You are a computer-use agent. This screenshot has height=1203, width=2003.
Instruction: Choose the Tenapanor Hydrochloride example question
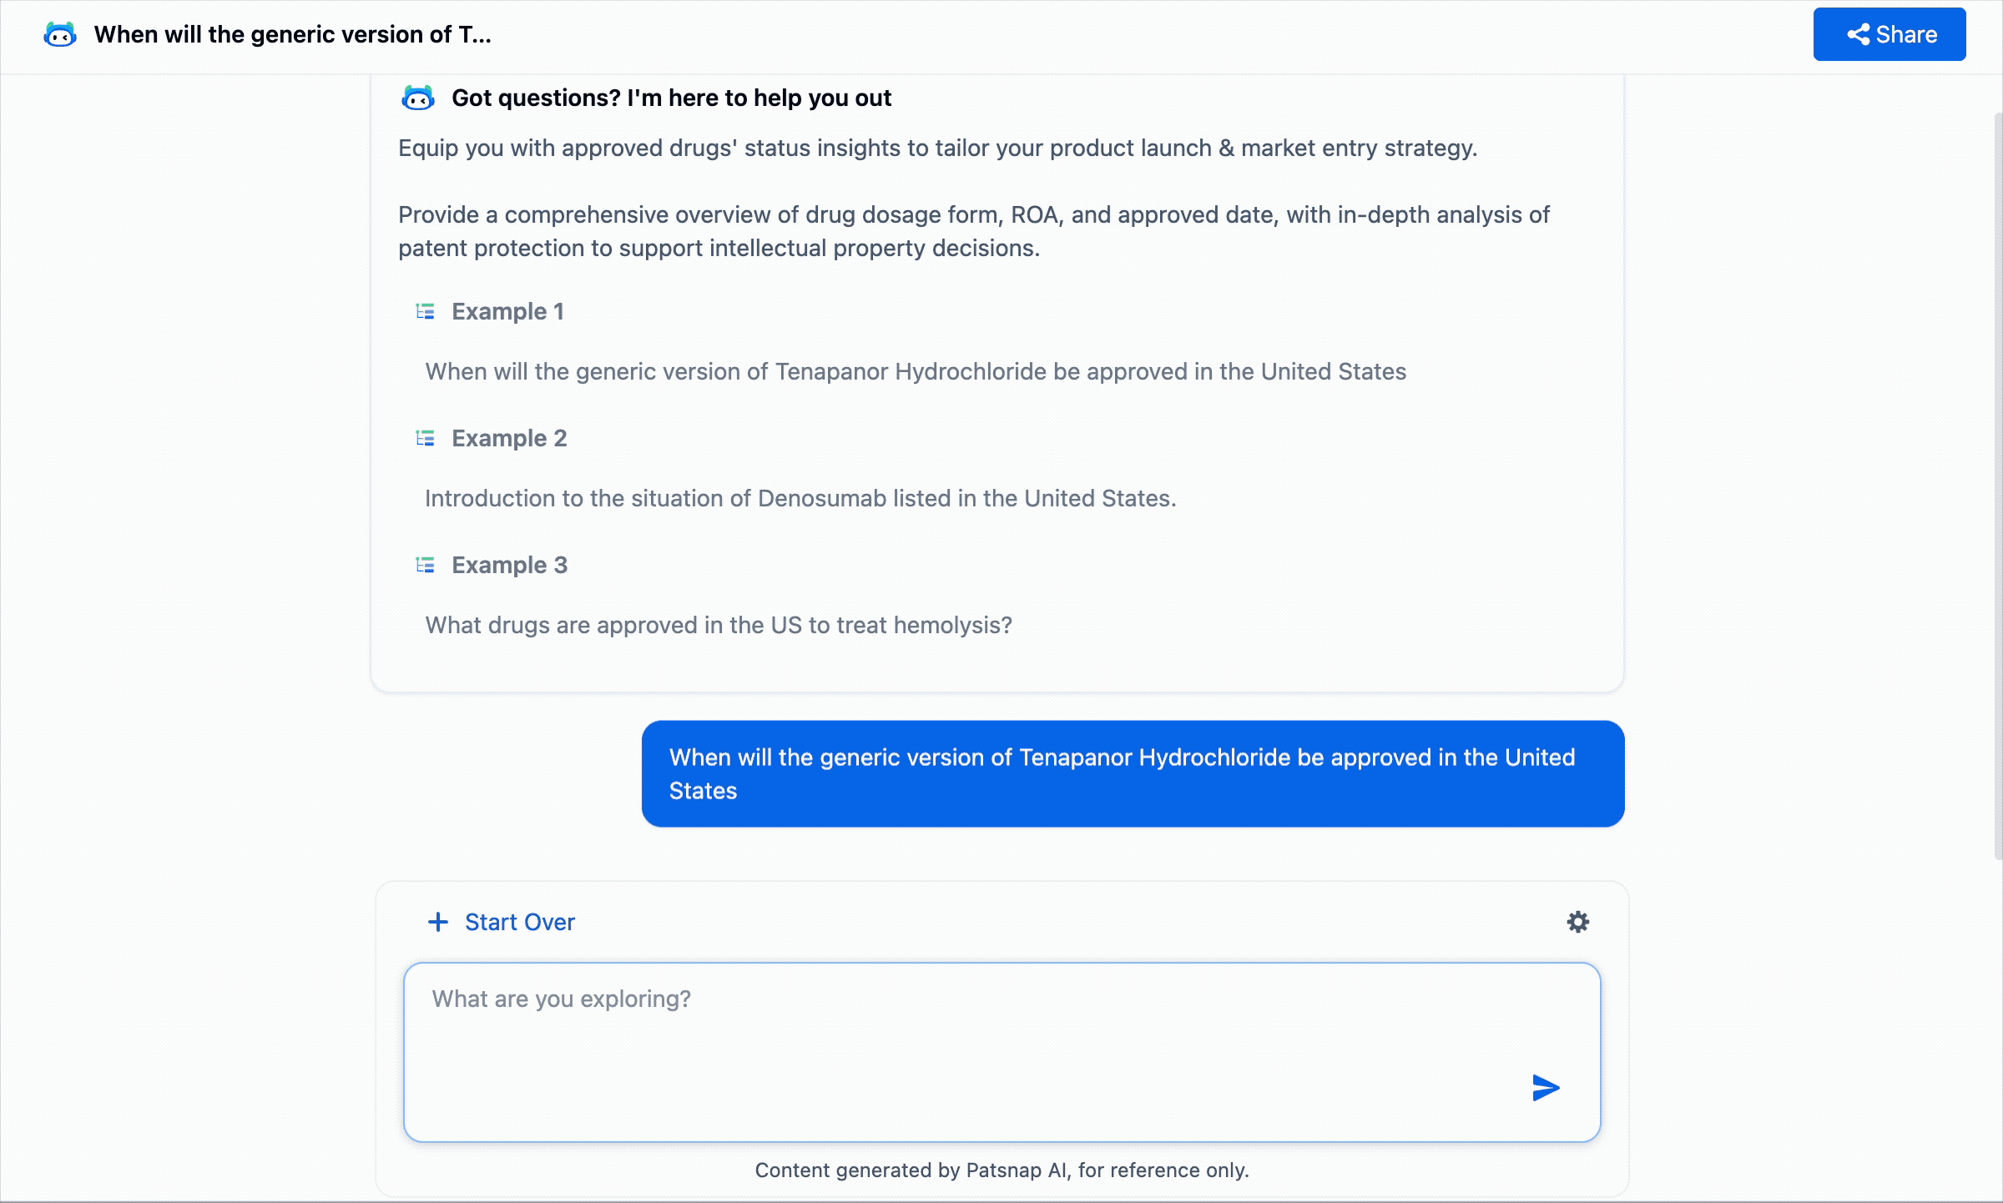[915, 372]
